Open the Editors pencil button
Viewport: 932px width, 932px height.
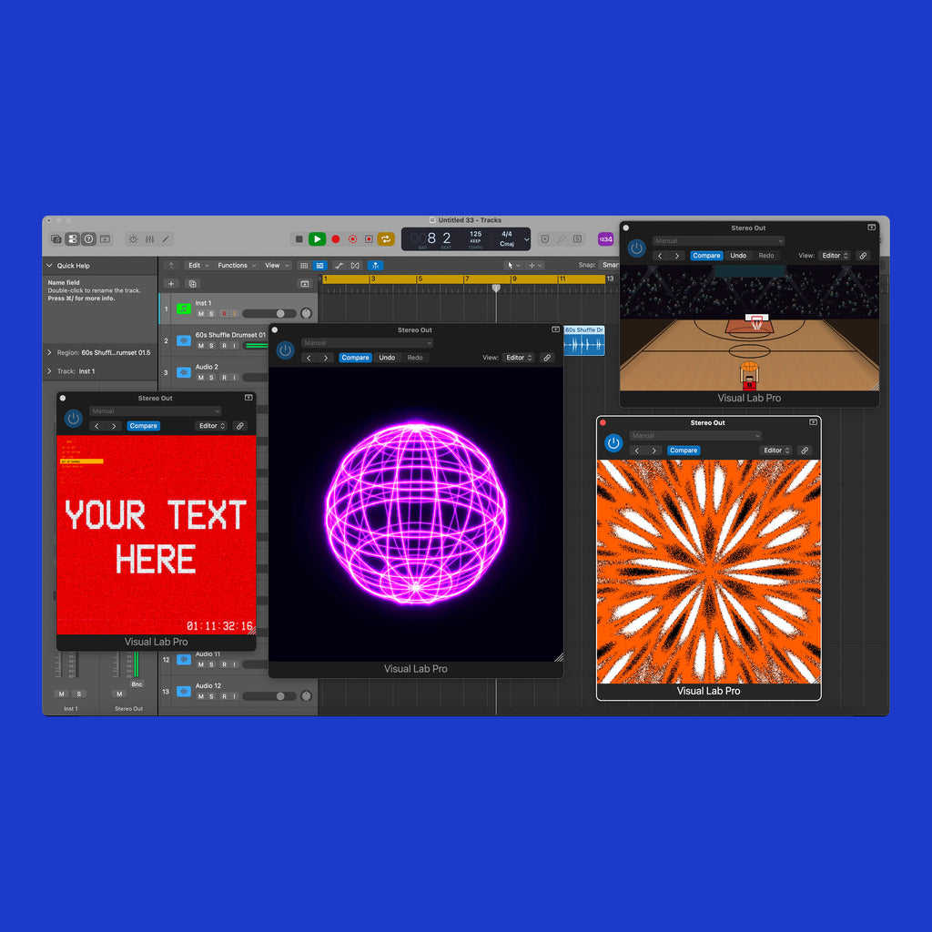click(166, 239)
